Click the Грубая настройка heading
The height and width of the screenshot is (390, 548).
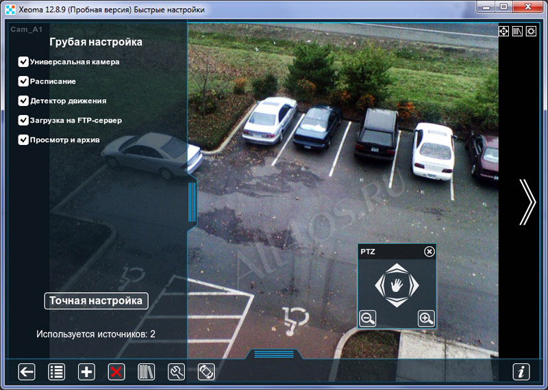click(x=96, y=42)
